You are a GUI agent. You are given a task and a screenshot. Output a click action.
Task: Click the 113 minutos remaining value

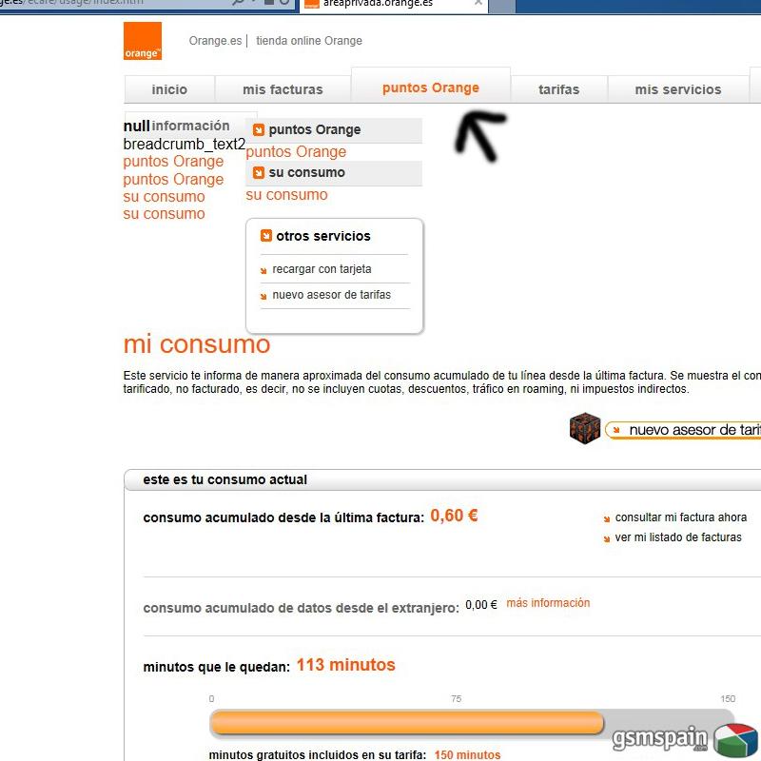click(345, 665)
